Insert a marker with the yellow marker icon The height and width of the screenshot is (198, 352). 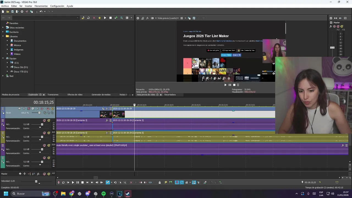(x=166, y=182)
